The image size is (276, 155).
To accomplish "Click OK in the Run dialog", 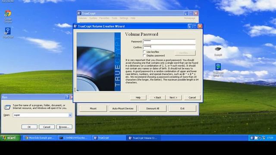I will [29, 127].
